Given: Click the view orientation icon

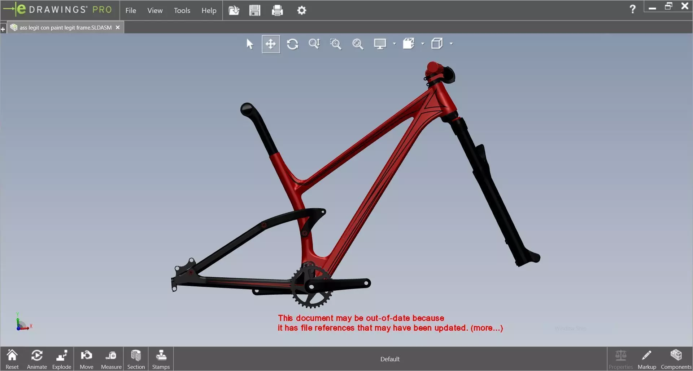Looking at the screenshot, I should [409, 44].
